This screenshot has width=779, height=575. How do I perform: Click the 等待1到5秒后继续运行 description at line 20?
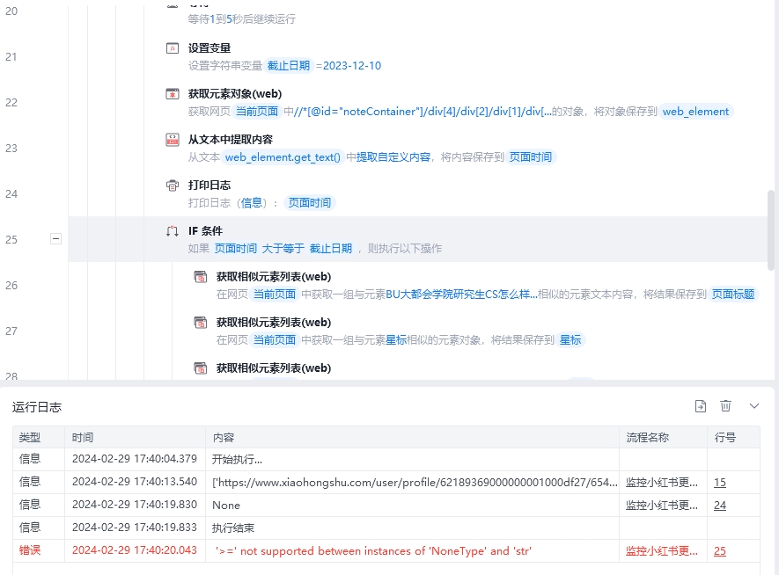[x=242, y=18]
